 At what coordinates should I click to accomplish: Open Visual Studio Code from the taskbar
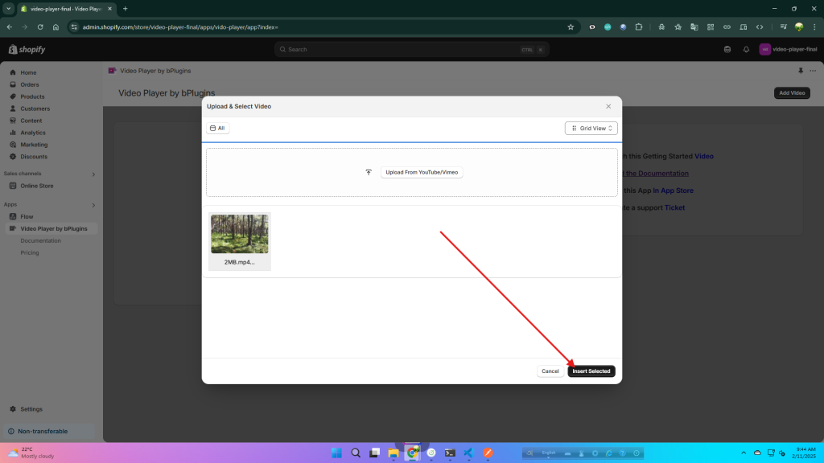click(468, 453)
